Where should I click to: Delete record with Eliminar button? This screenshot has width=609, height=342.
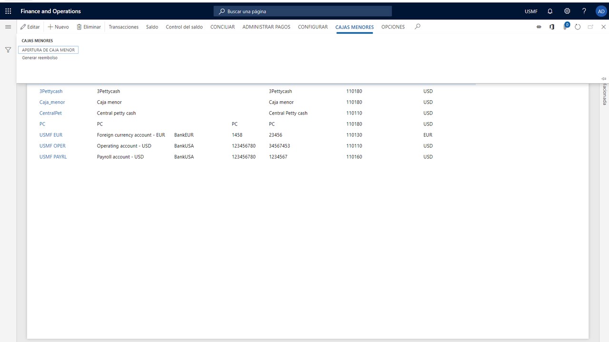pyautogui.click(x=89, y=27)
